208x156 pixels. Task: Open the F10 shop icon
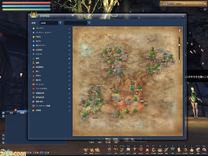[122, 150]
